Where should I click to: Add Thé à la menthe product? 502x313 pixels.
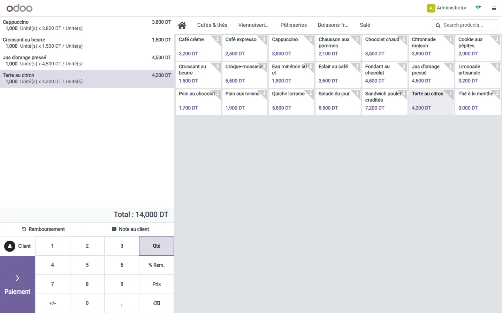pos(478,102)
